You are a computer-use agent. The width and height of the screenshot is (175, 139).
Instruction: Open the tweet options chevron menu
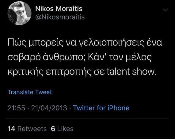[x=165, y=10]
